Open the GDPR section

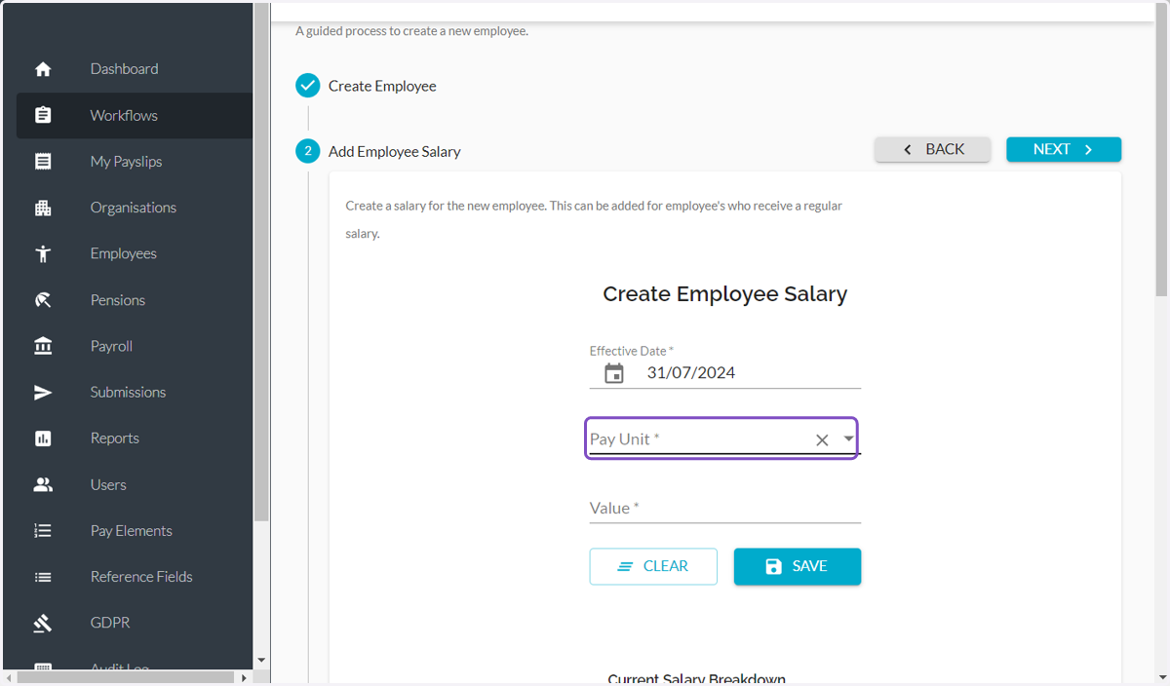tap(135, 623)
